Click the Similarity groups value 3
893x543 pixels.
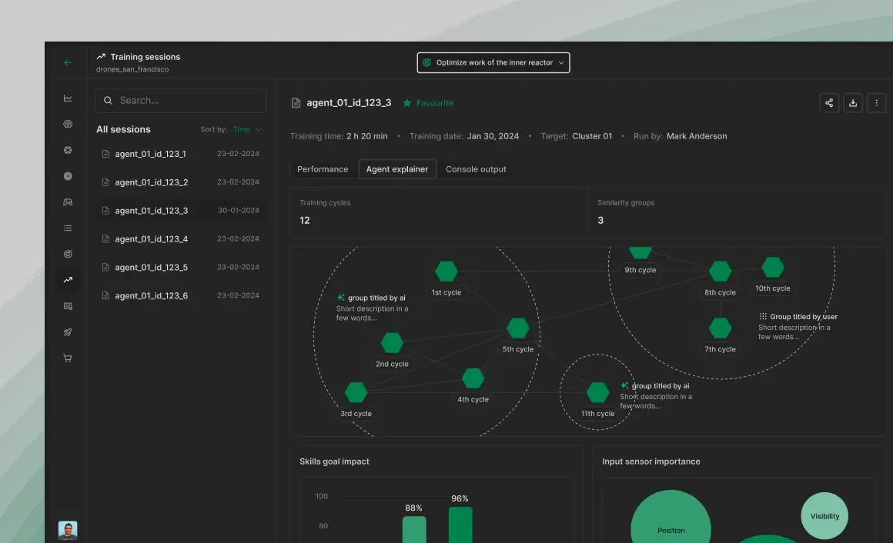pos(600,220)
